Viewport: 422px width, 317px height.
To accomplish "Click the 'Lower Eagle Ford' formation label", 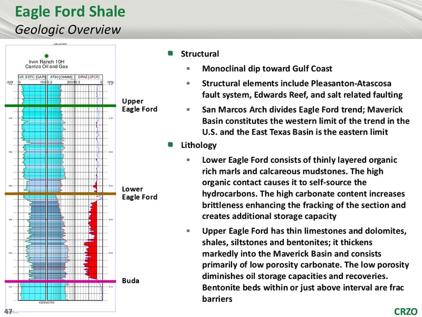I will point(140,193).
